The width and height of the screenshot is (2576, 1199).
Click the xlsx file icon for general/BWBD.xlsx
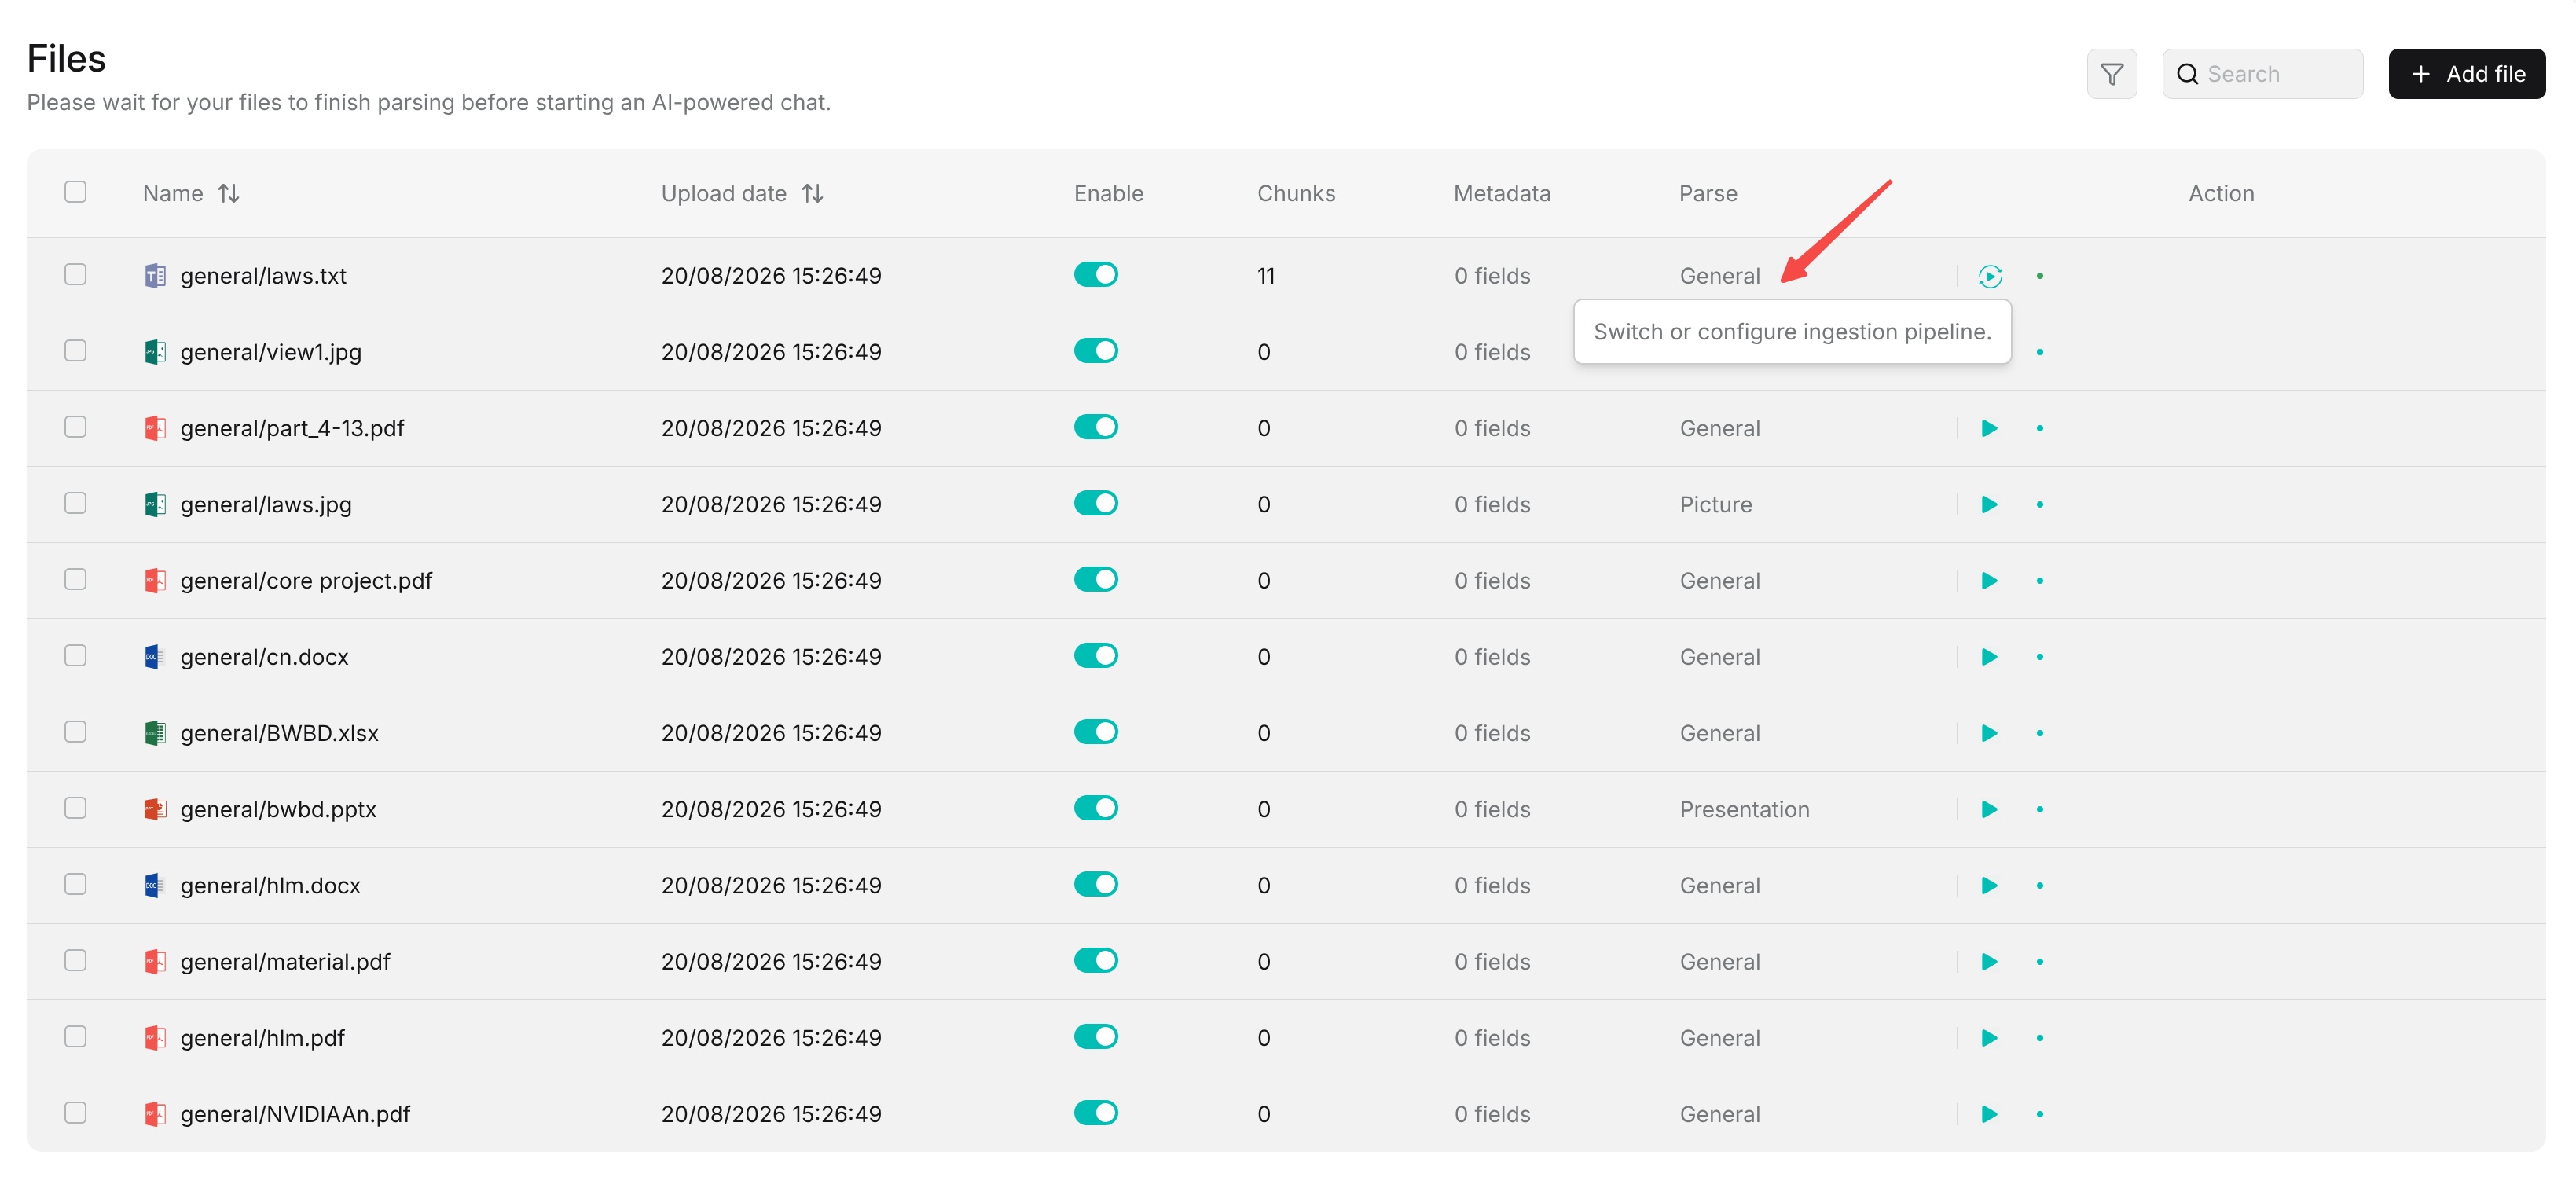pyautogui.click(x=155, y=733)
